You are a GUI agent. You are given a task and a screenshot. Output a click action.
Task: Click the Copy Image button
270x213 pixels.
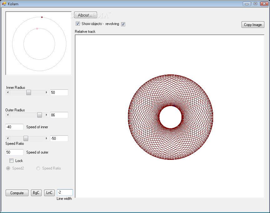[x=253, y=25]
